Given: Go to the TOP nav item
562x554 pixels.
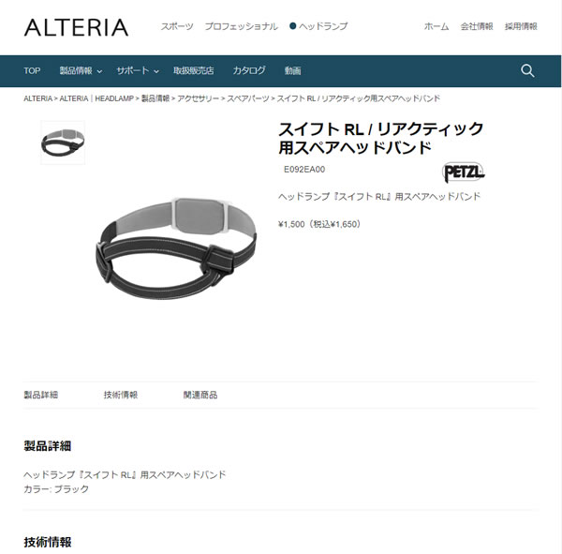Looking at the screenshot, I should [x=32, y=70].
